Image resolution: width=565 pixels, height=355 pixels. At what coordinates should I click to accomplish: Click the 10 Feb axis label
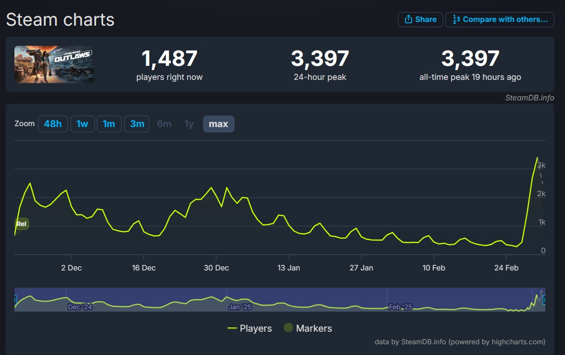click(434, 268)
